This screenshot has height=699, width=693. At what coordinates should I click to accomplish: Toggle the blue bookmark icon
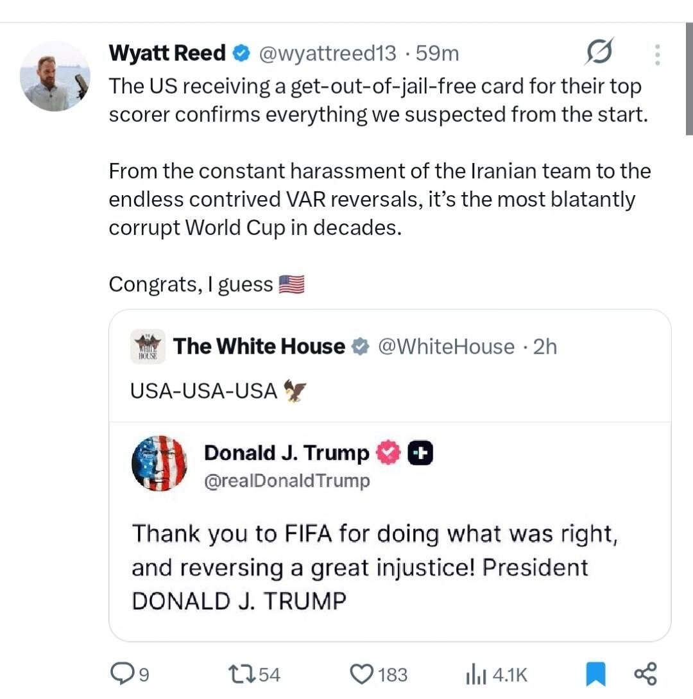click(596, 674)
